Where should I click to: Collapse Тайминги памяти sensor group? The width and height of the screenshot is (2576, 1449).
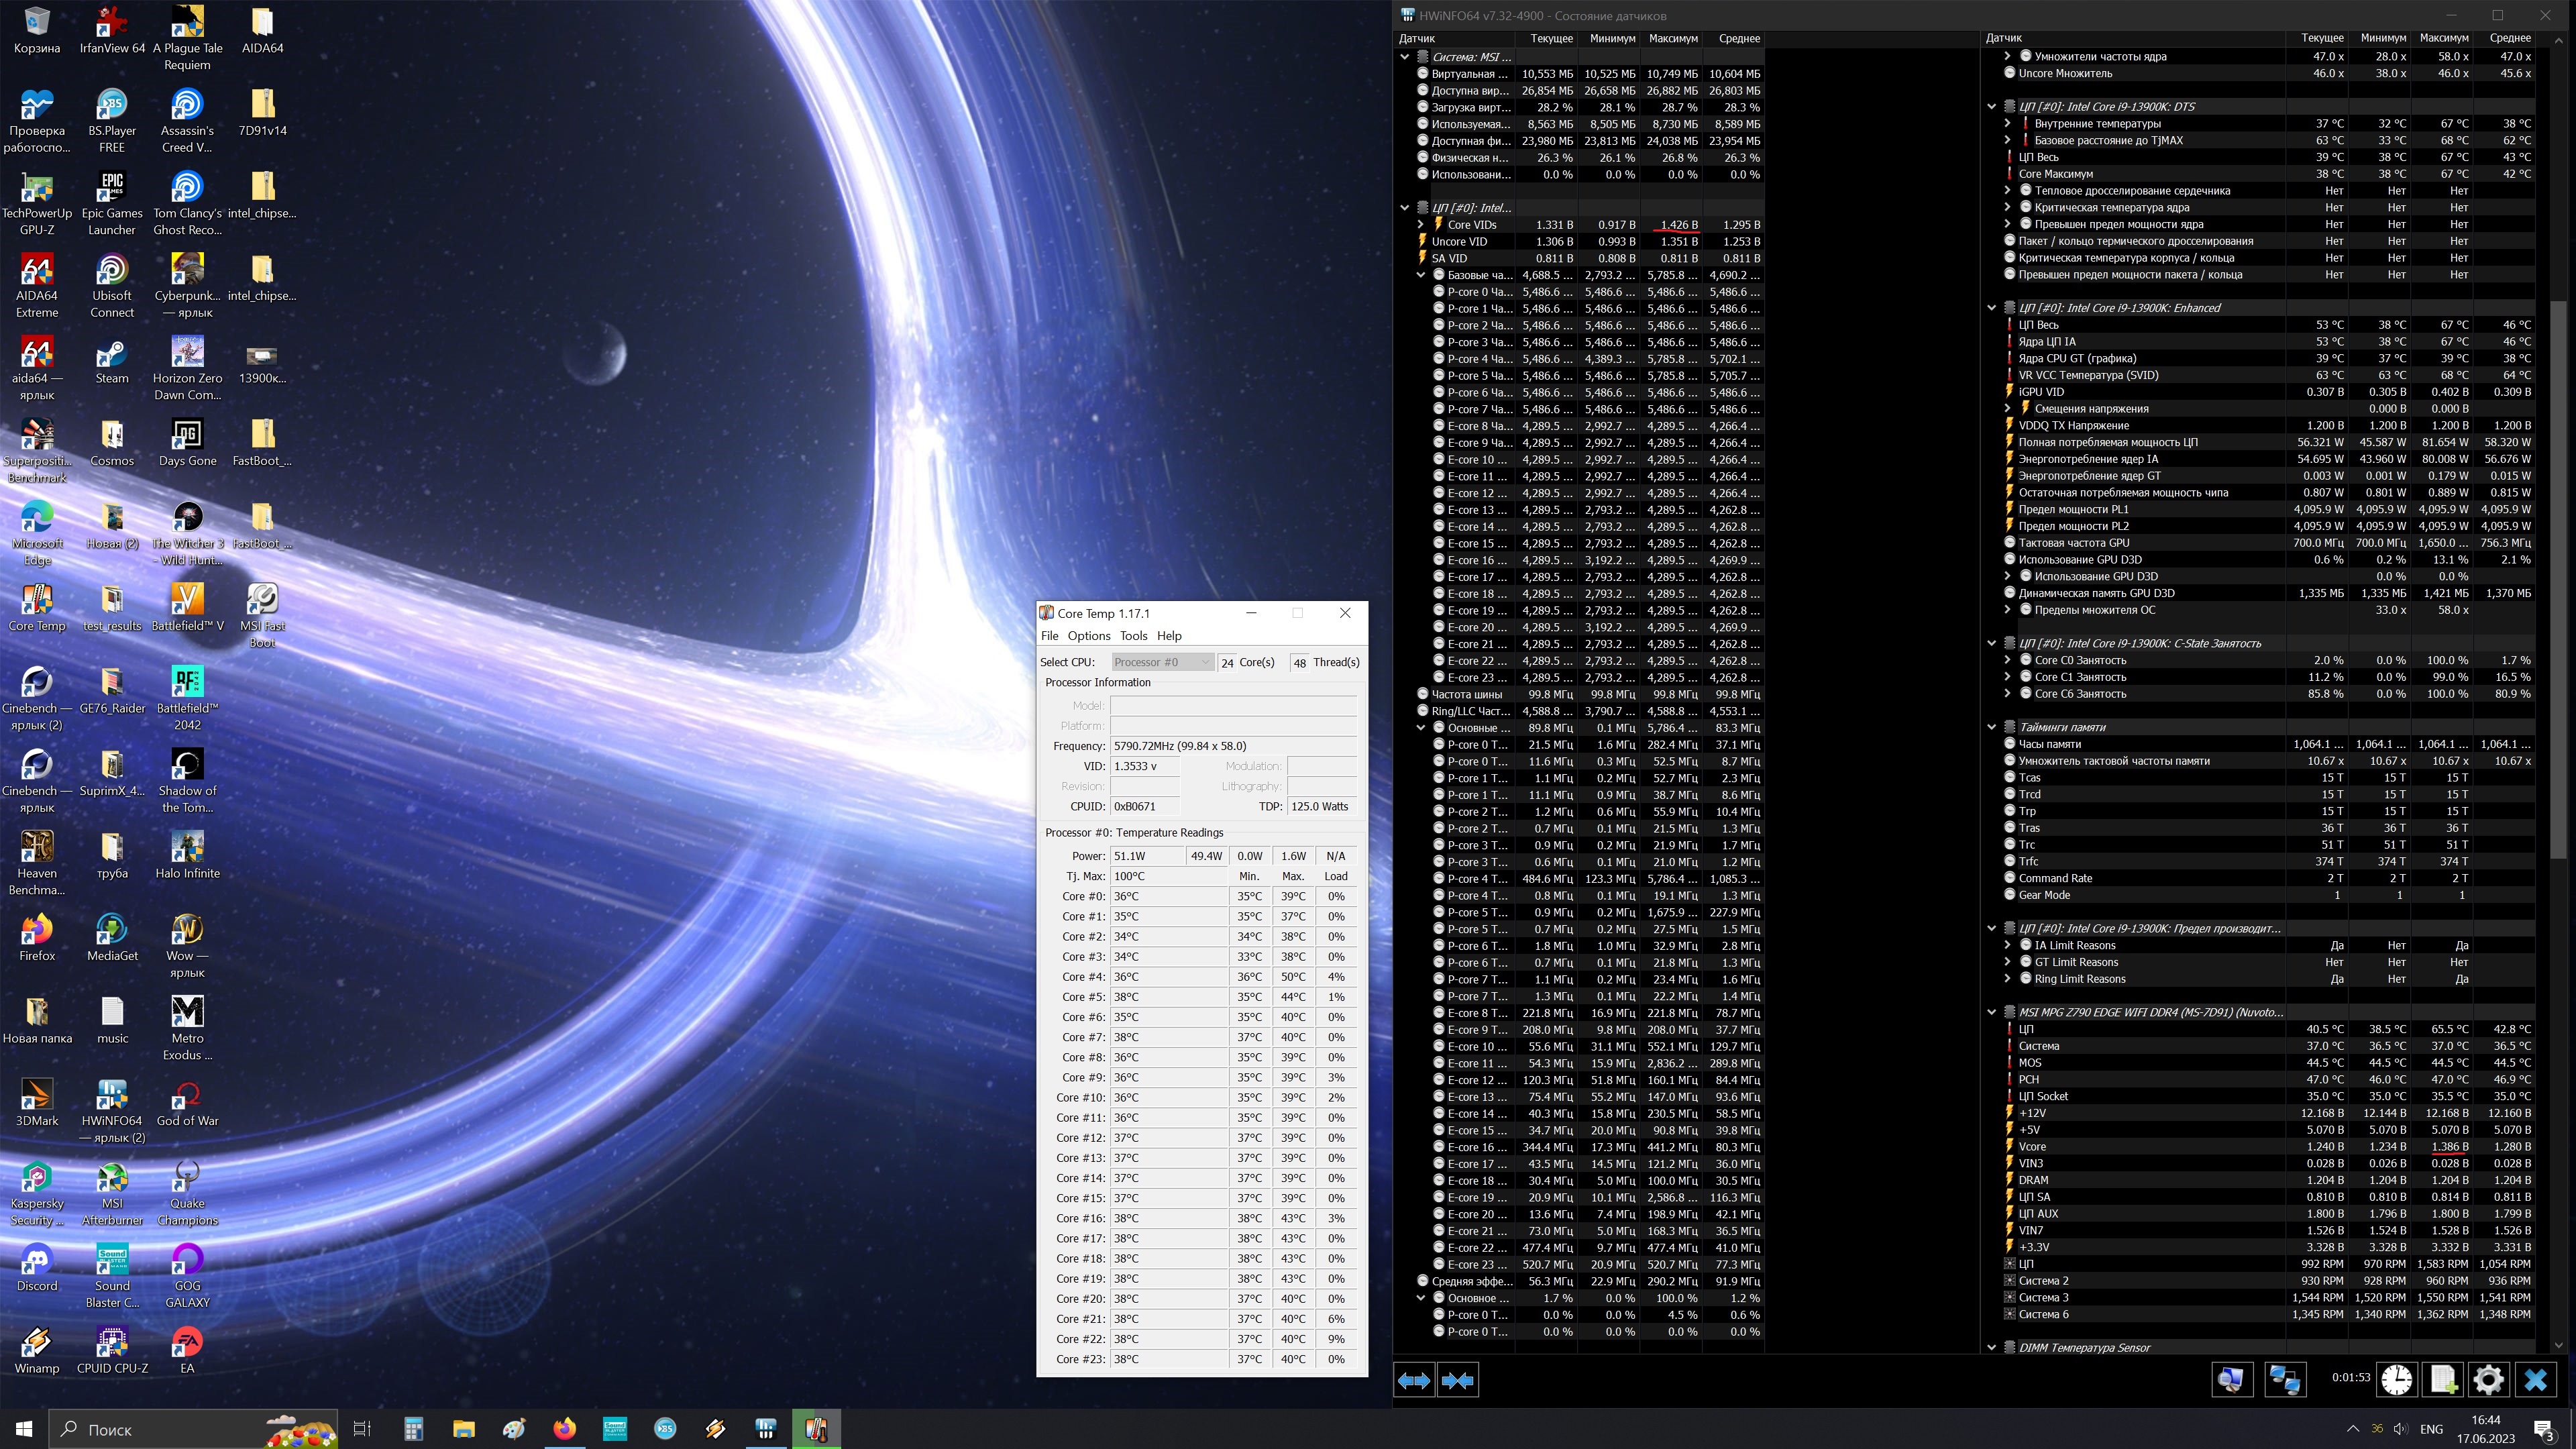[1991, 727]
